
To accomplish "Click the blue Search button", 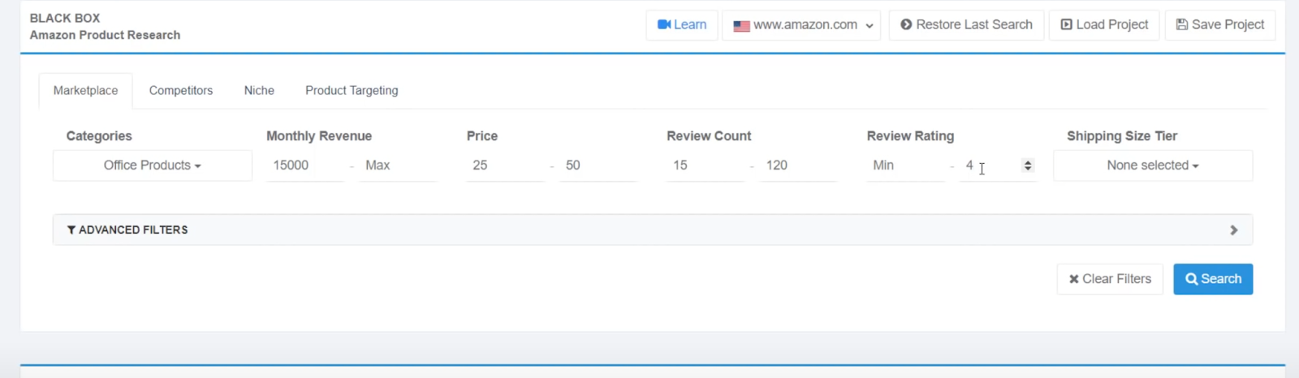I will [1212, 279].
